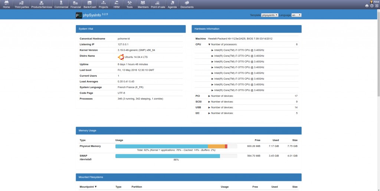
Task: Expand the SCSI devices list
Action: [x=209, y=102]
